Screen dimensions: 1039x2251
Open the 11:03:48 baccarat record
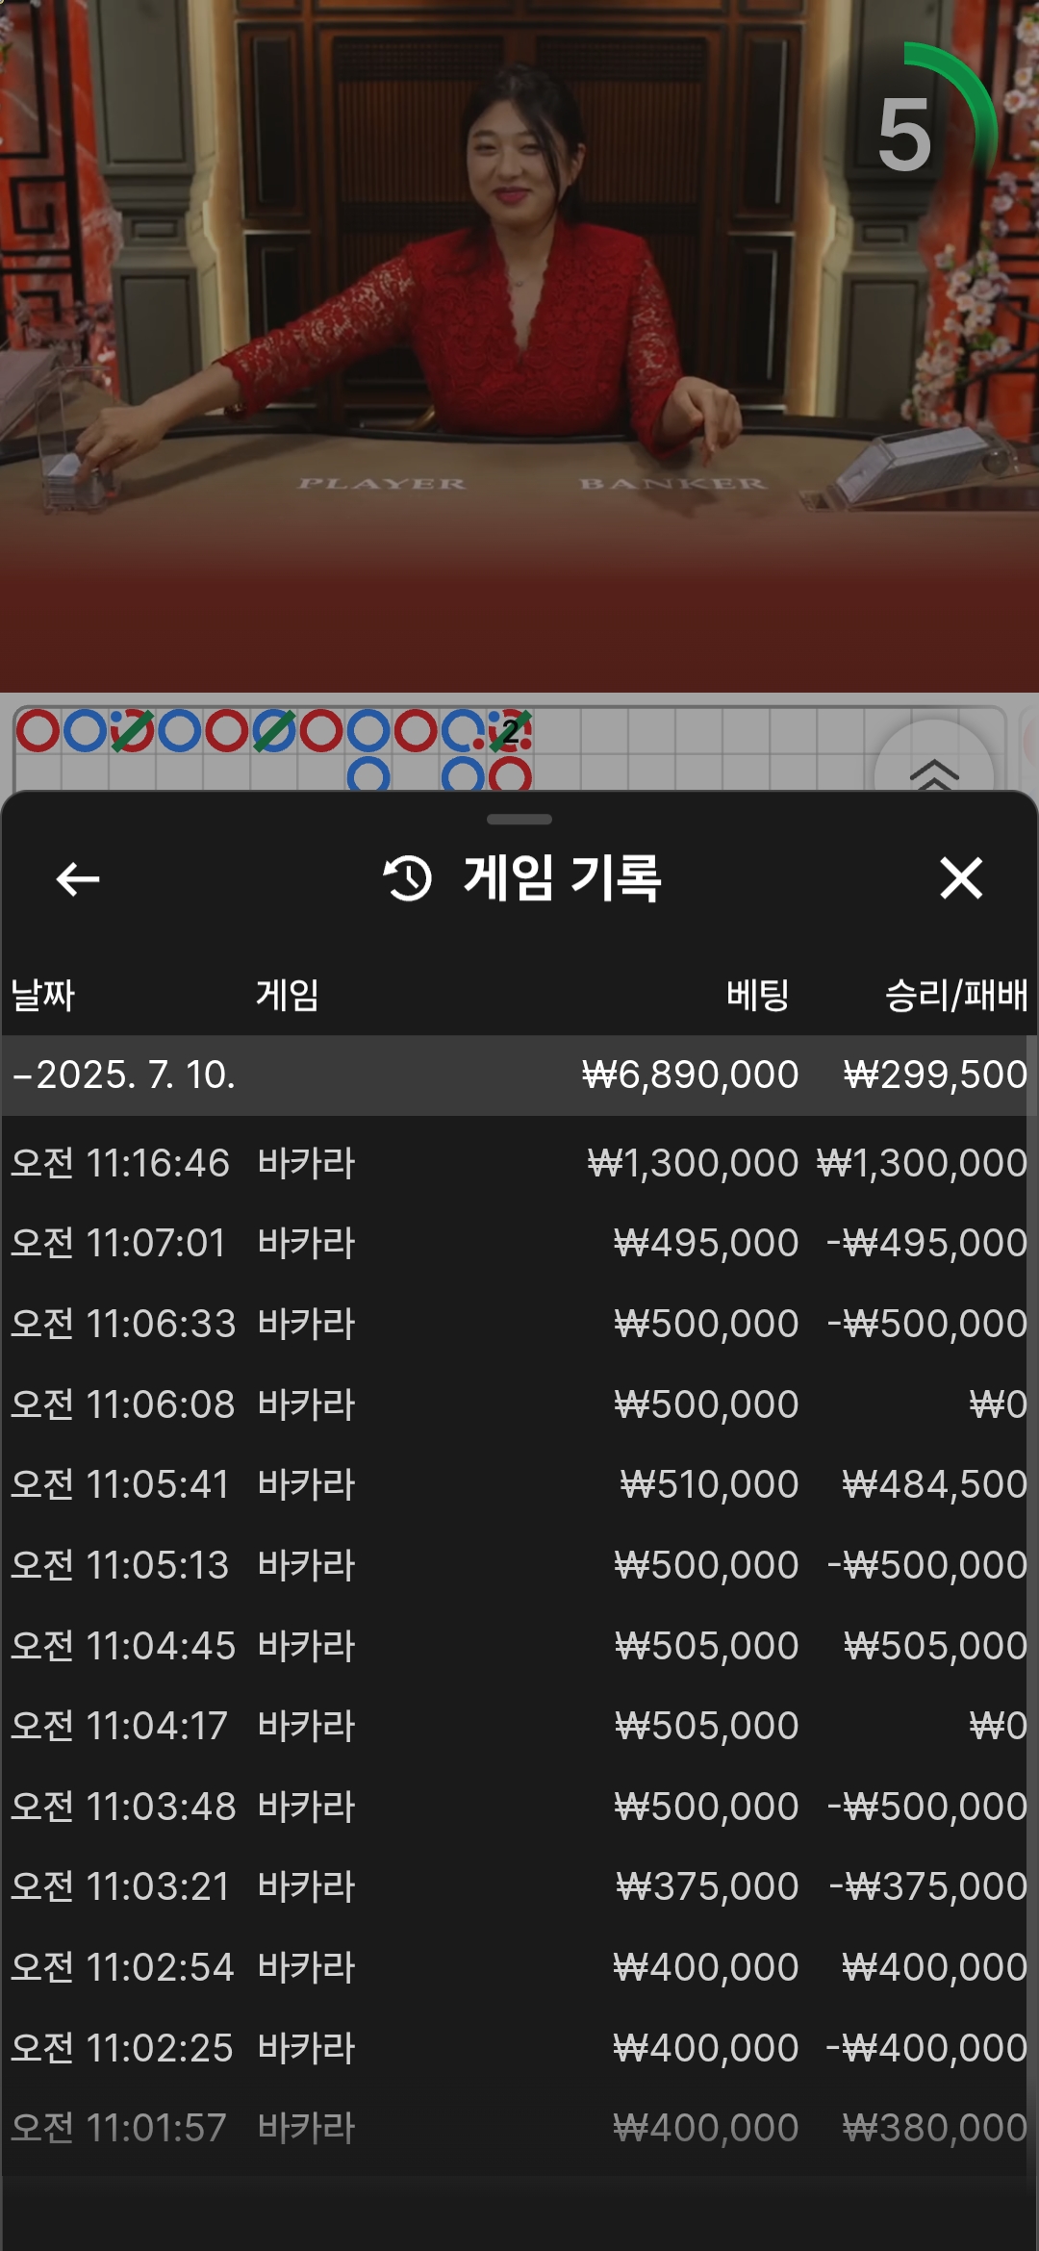coord(519,1807)
